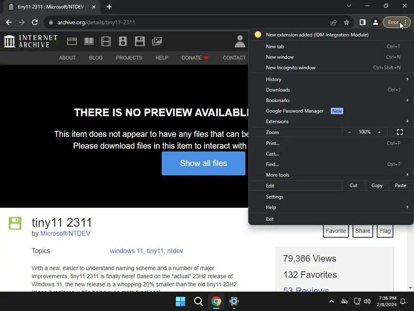Image resolution: width=414 pixels, height=311 pixels.
Task: Expand the Help submenu
Action: [x=332, y=207]
